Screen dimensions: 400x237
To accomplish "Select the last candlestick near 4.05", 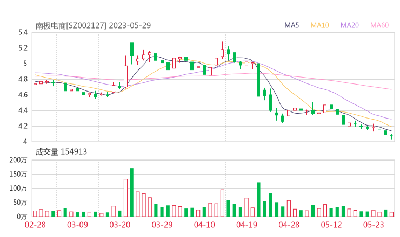I will click(391, 137).
